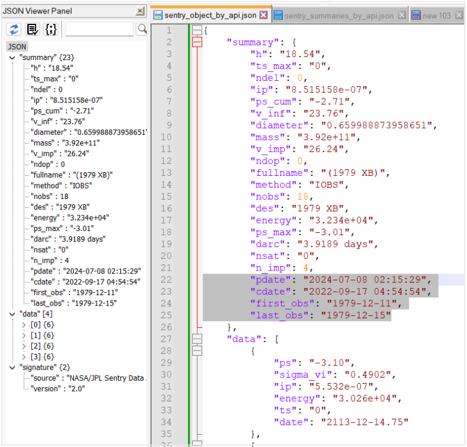Select tree row "last_obs" : "1979-12-15"
Screen dimensions: 467x447
click(x=74, y=303)
